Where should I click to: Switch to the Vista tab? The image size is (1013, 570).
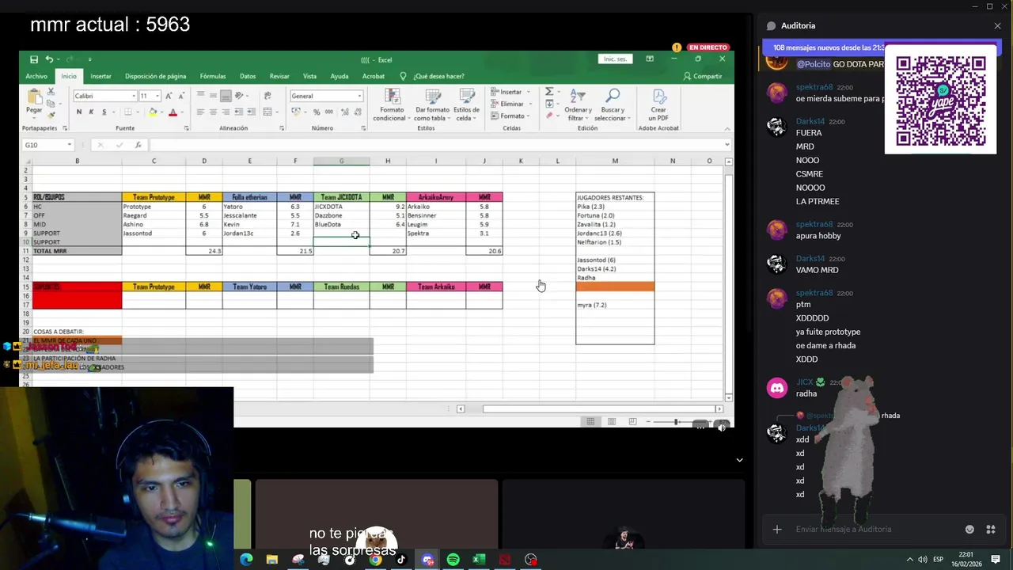tap(309, 76)
